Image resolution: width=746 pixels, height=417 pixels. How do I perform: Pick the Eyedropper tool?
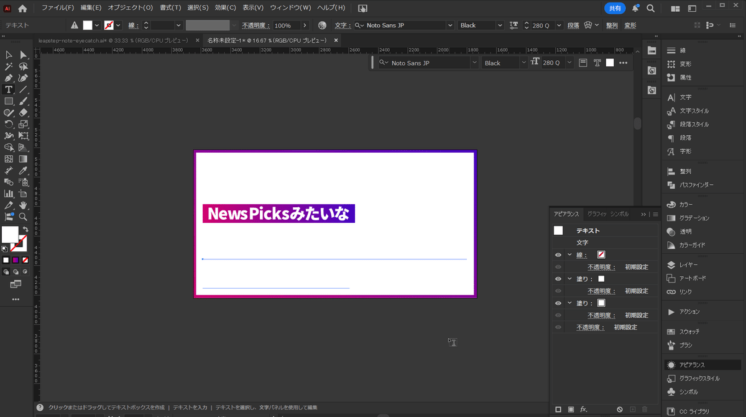click(x=23, y=170)
